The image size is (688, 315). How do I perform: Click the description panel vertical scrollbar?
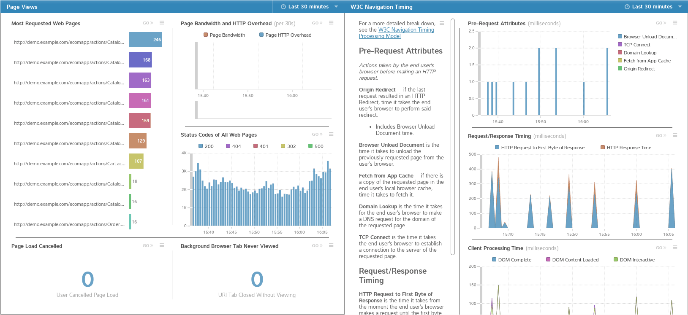coord(453,137)
